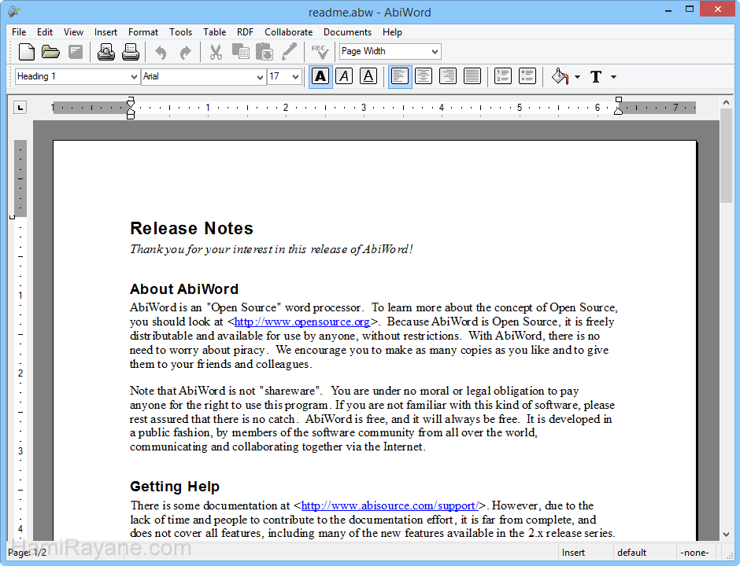Screen dimensions: 740x566
Task: Click the vertical scrollbar down arrow
Action: [x=726, y=535]
